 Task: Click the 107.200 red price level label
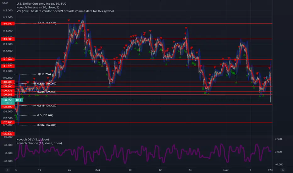click(8, 122)
